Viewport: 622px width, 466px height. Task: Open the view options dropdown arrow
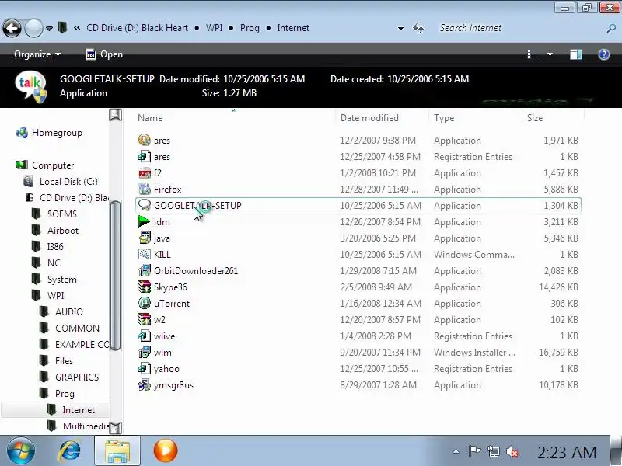click(x=550, y=54)
